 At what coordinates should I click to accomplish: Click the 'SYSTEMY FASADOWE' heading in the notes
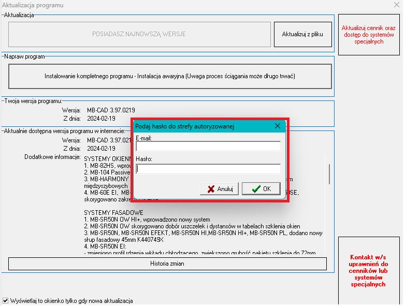point(113,212)
